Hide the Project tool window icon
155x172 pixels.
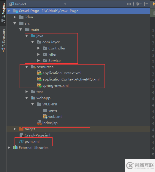pyautogui.click(x=146, y=4)
